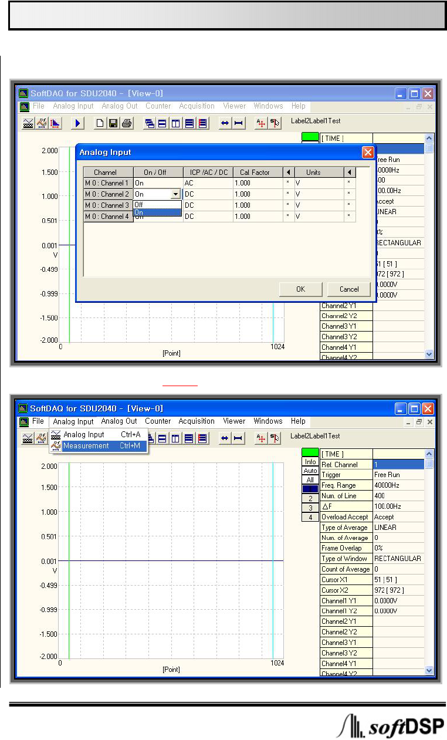Image resolution: width=447 pixels, height=740 pixels.
Task: Open Viewer menu in lower window
Action: 234,421
